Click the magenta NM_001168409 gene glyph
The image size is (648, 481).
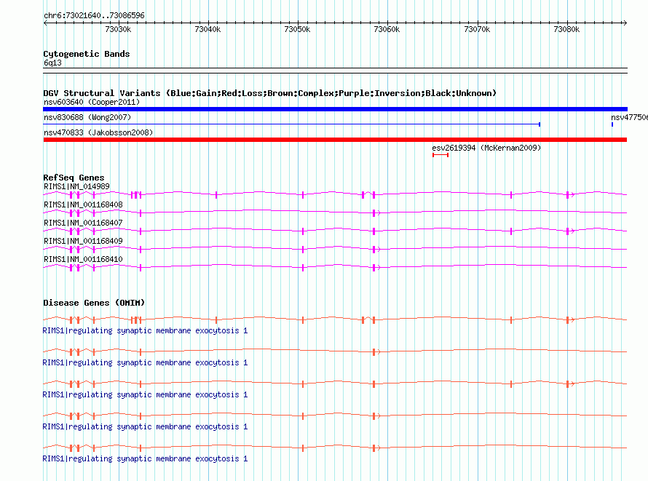(335, 249)
